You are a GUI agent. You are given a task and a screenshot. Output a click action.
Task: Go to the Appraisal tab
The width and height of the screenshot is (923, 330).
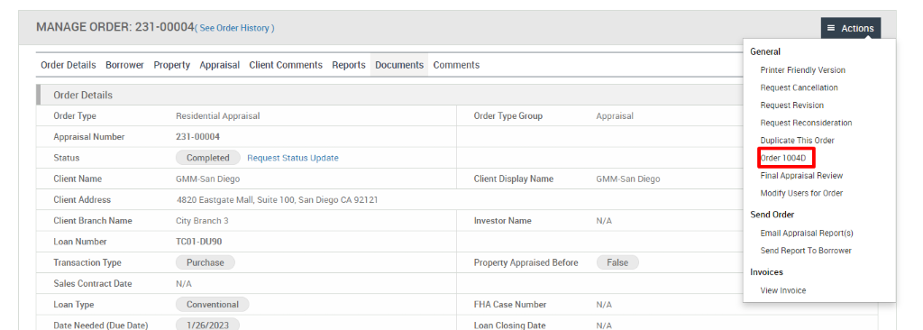pyautogui.click(x=220, y=65)
